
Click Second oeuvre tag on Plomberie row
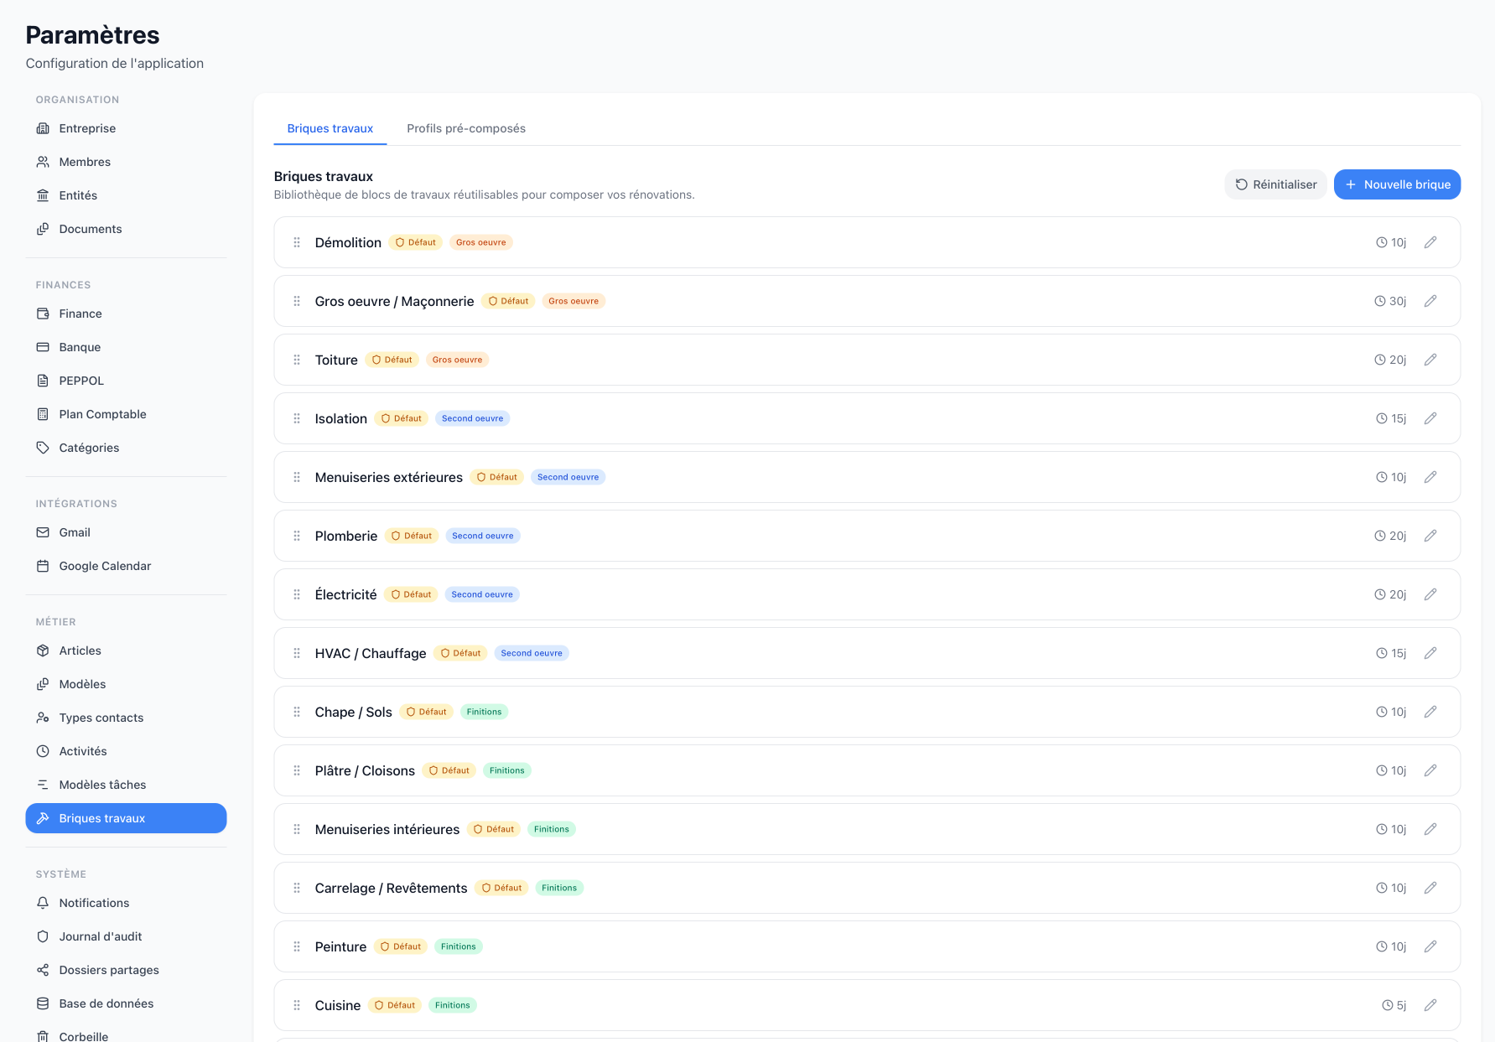click(483, 536)
